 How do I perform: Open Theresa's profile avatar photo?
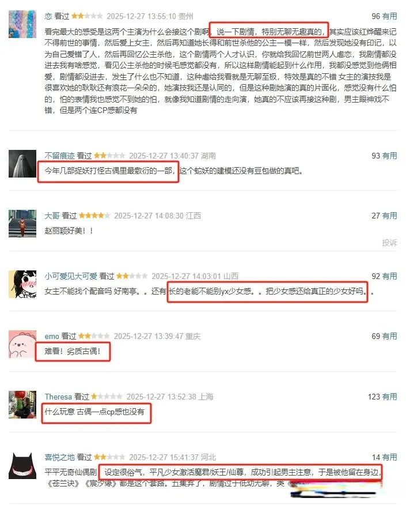click(22, 405)
